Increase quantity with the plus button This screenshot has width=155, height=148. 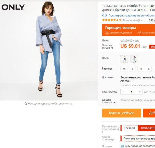pyautogui.click(x=140, y=92)
